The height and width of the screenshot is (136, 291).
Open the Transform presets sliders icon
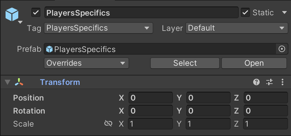pyautogui.click(x=269, y=82)
